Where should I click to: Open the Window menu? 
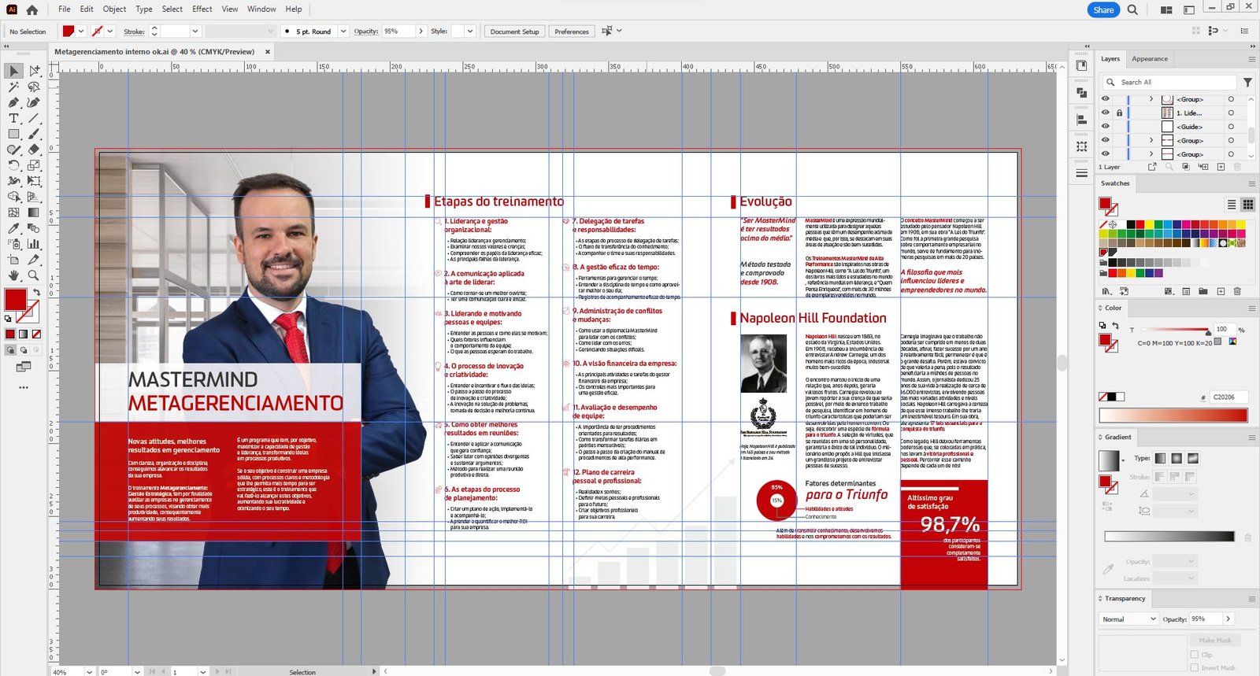coord(261,9)
